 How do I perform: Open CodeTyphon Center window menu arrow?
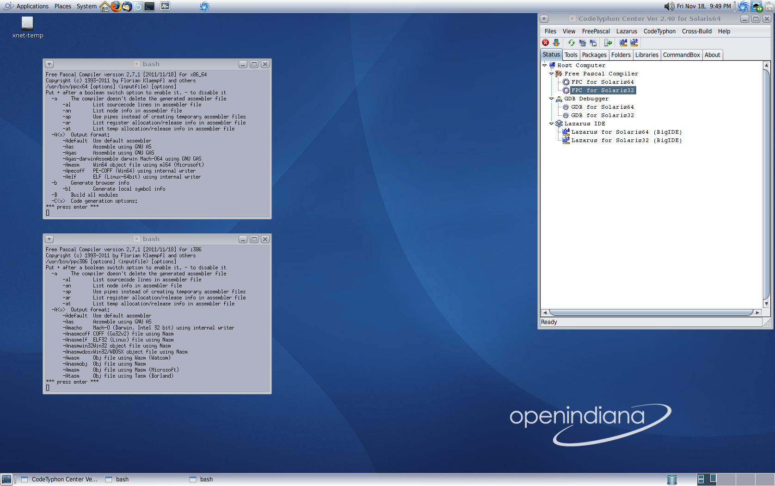pos(544,19)
